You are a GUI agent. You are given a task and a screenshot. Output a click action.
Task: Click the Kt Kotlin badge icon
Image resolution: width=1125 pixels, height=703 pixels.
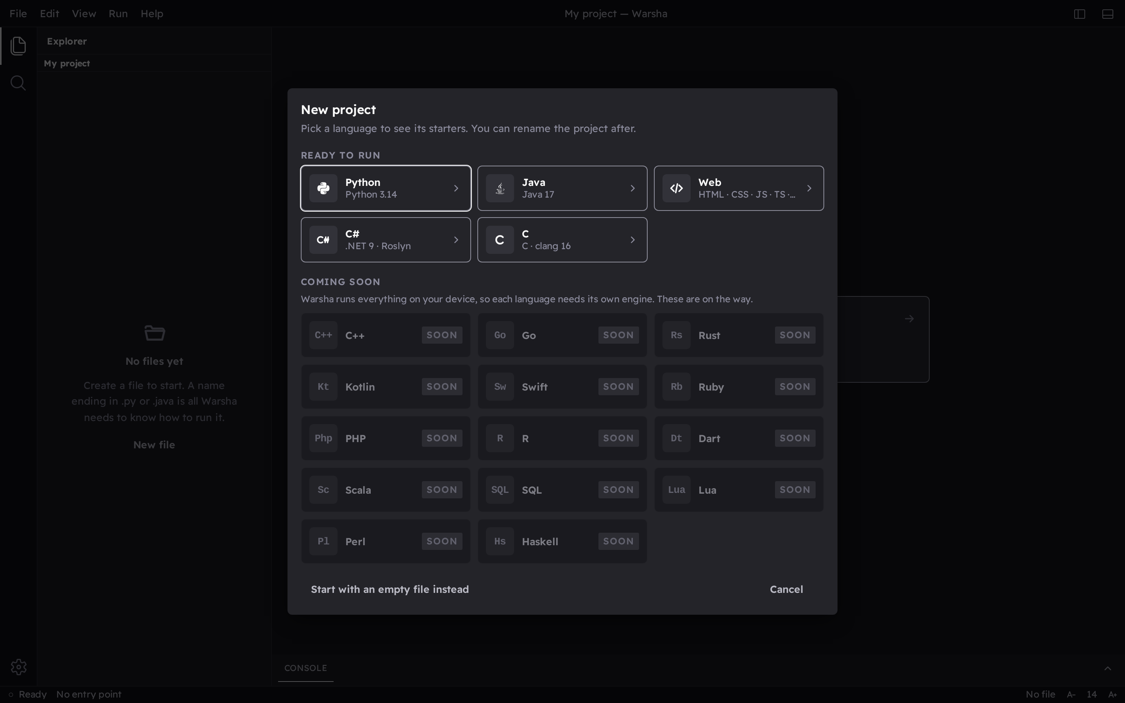(323, 387)
